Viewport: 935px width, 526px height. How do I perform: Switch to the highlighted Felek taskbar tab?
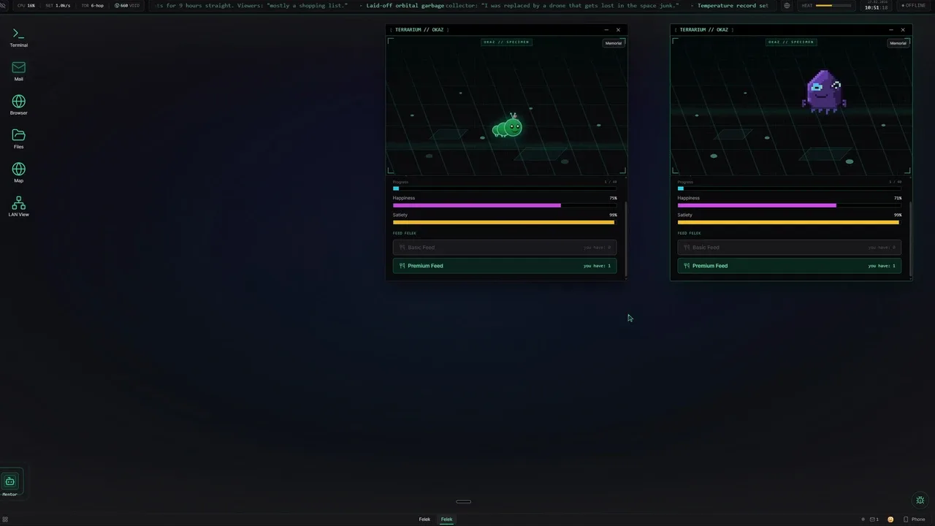point(446,519)
